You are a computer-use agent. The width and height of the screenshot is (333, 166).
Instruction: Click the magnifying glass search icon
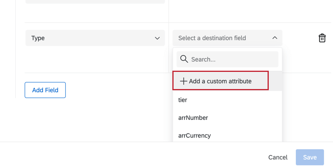pyautogui.click(x=184, y=59)
